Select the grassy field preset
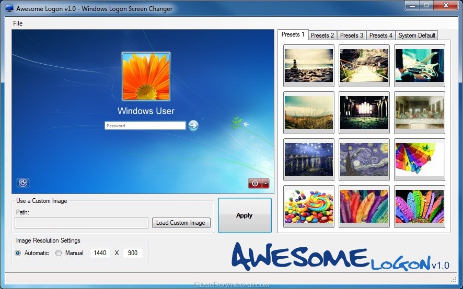The image size is (463, 289). tap(309, 113)
